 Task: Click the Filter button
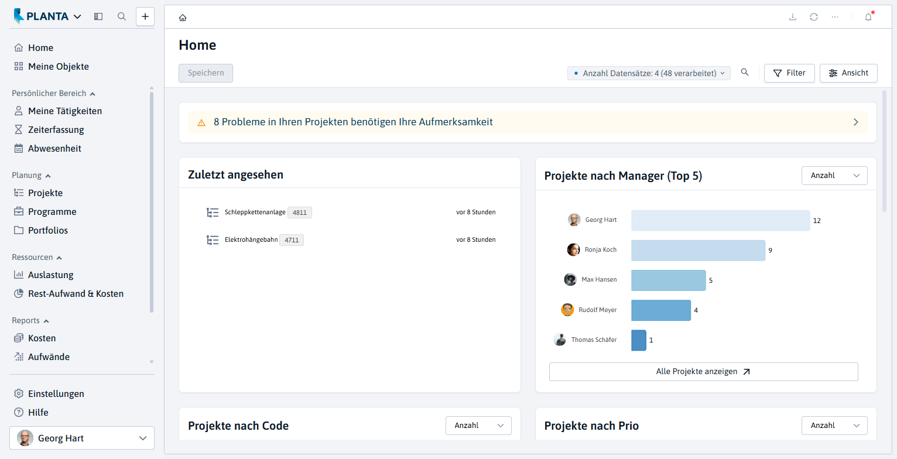click(x=789, y=73)
